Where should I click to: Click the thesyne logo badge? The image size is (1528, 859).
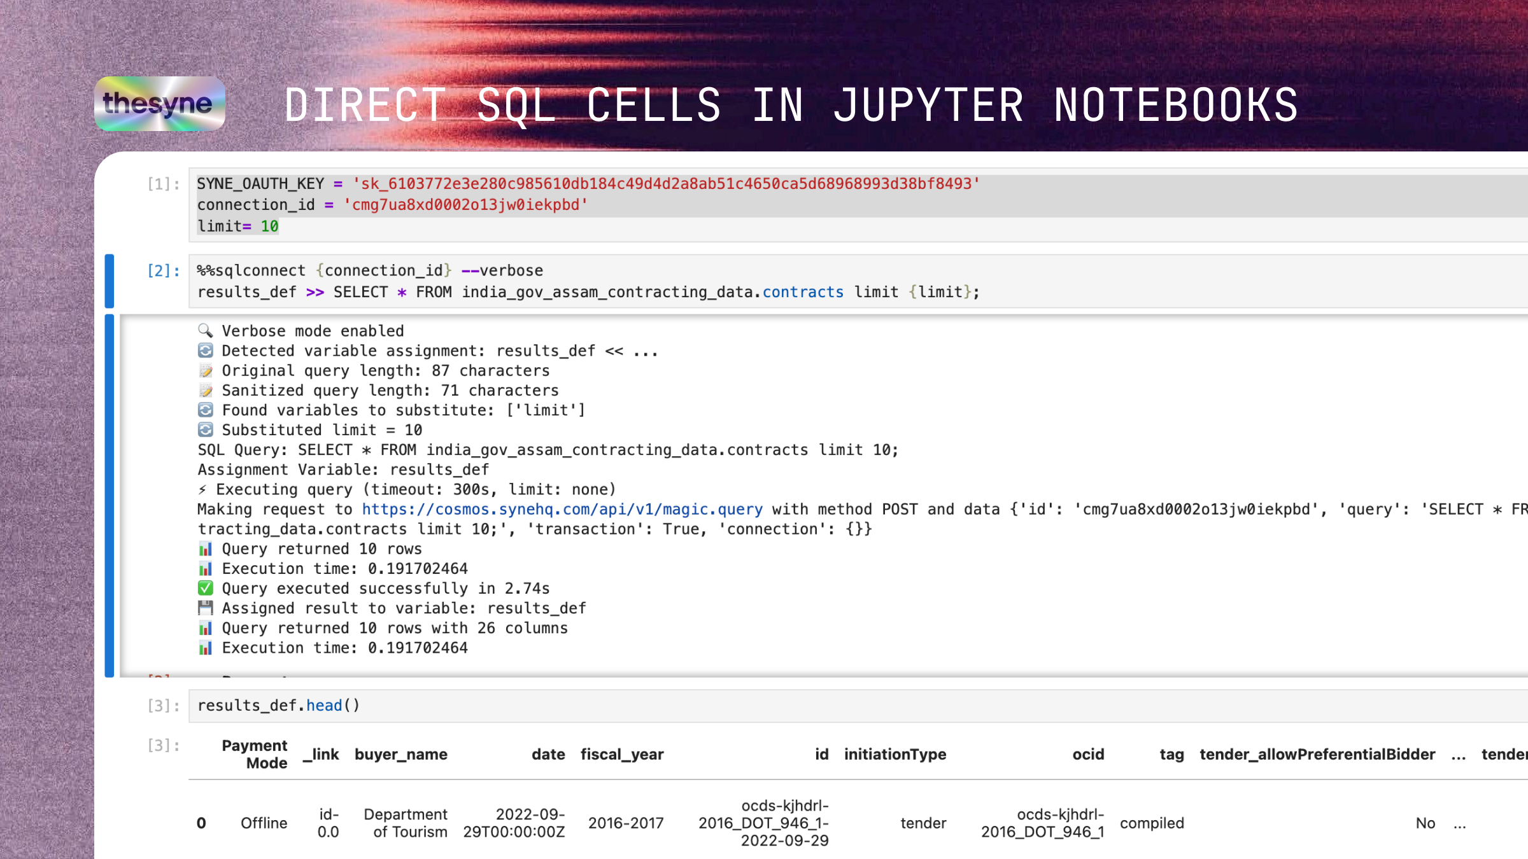[159, 104]
